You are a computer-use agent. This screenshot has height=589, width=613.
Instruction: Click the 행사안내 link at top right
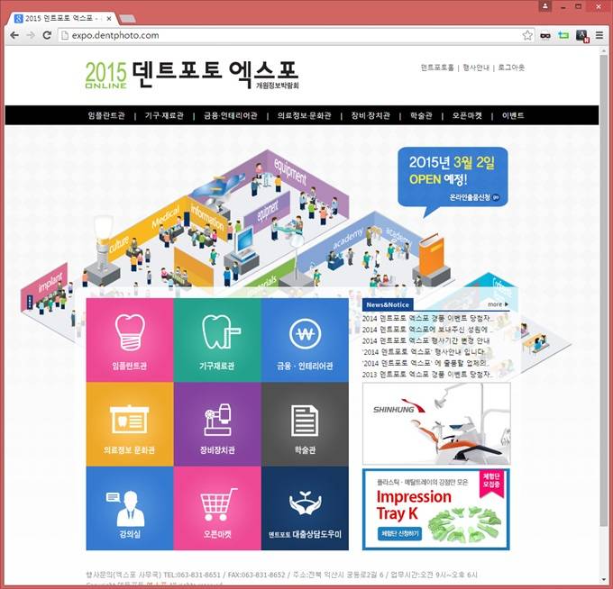[x=476, y=68]
